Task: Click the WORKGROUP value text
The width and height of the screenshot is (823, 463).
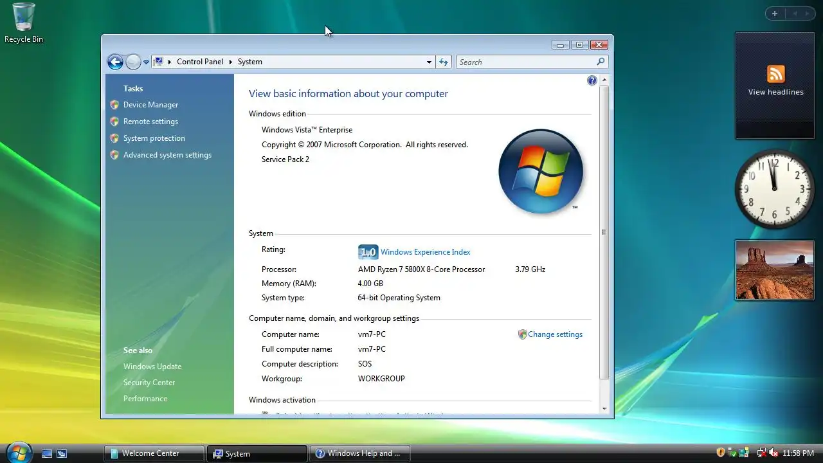Action: 381,379
